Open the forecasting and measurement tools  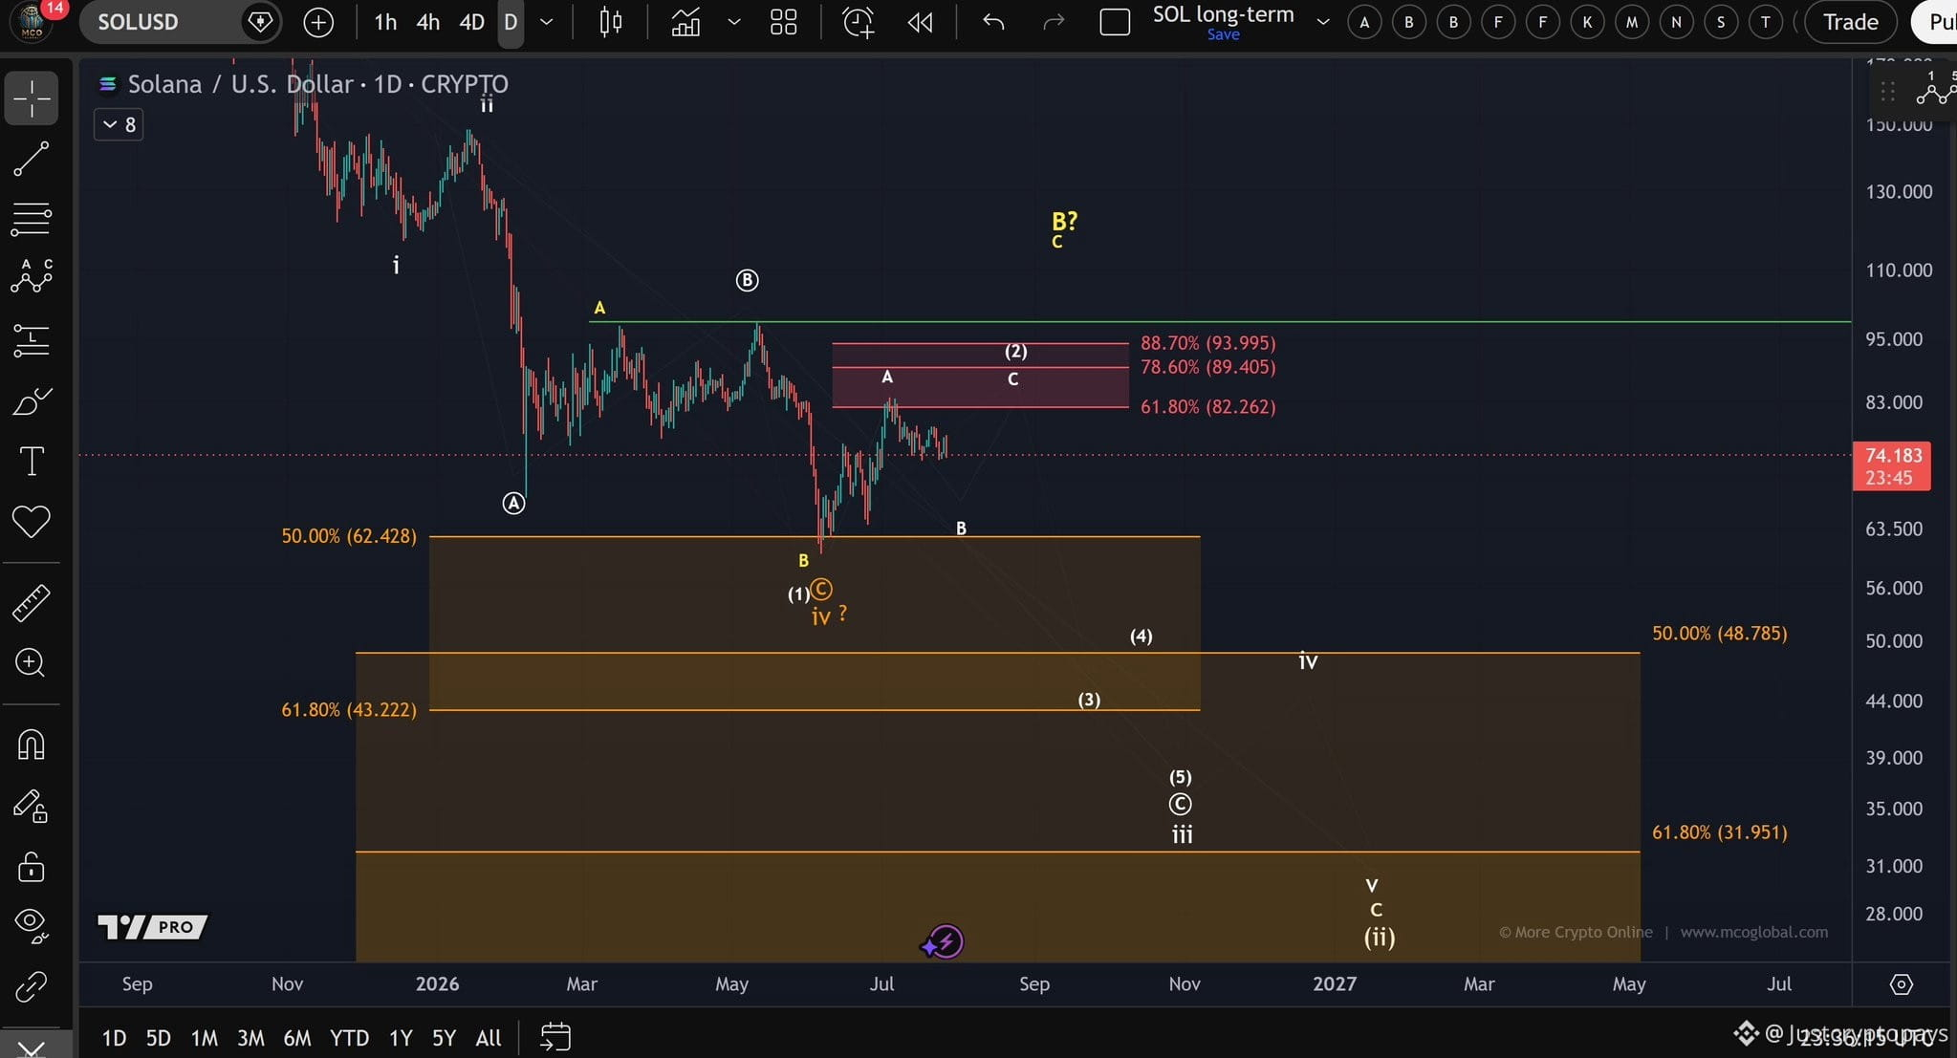[32, 340]
